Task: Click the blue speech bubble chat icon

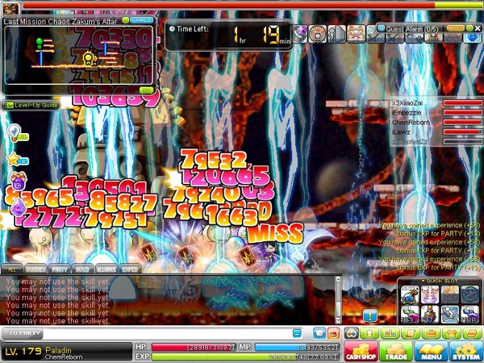Action: [x=319, y=333]
